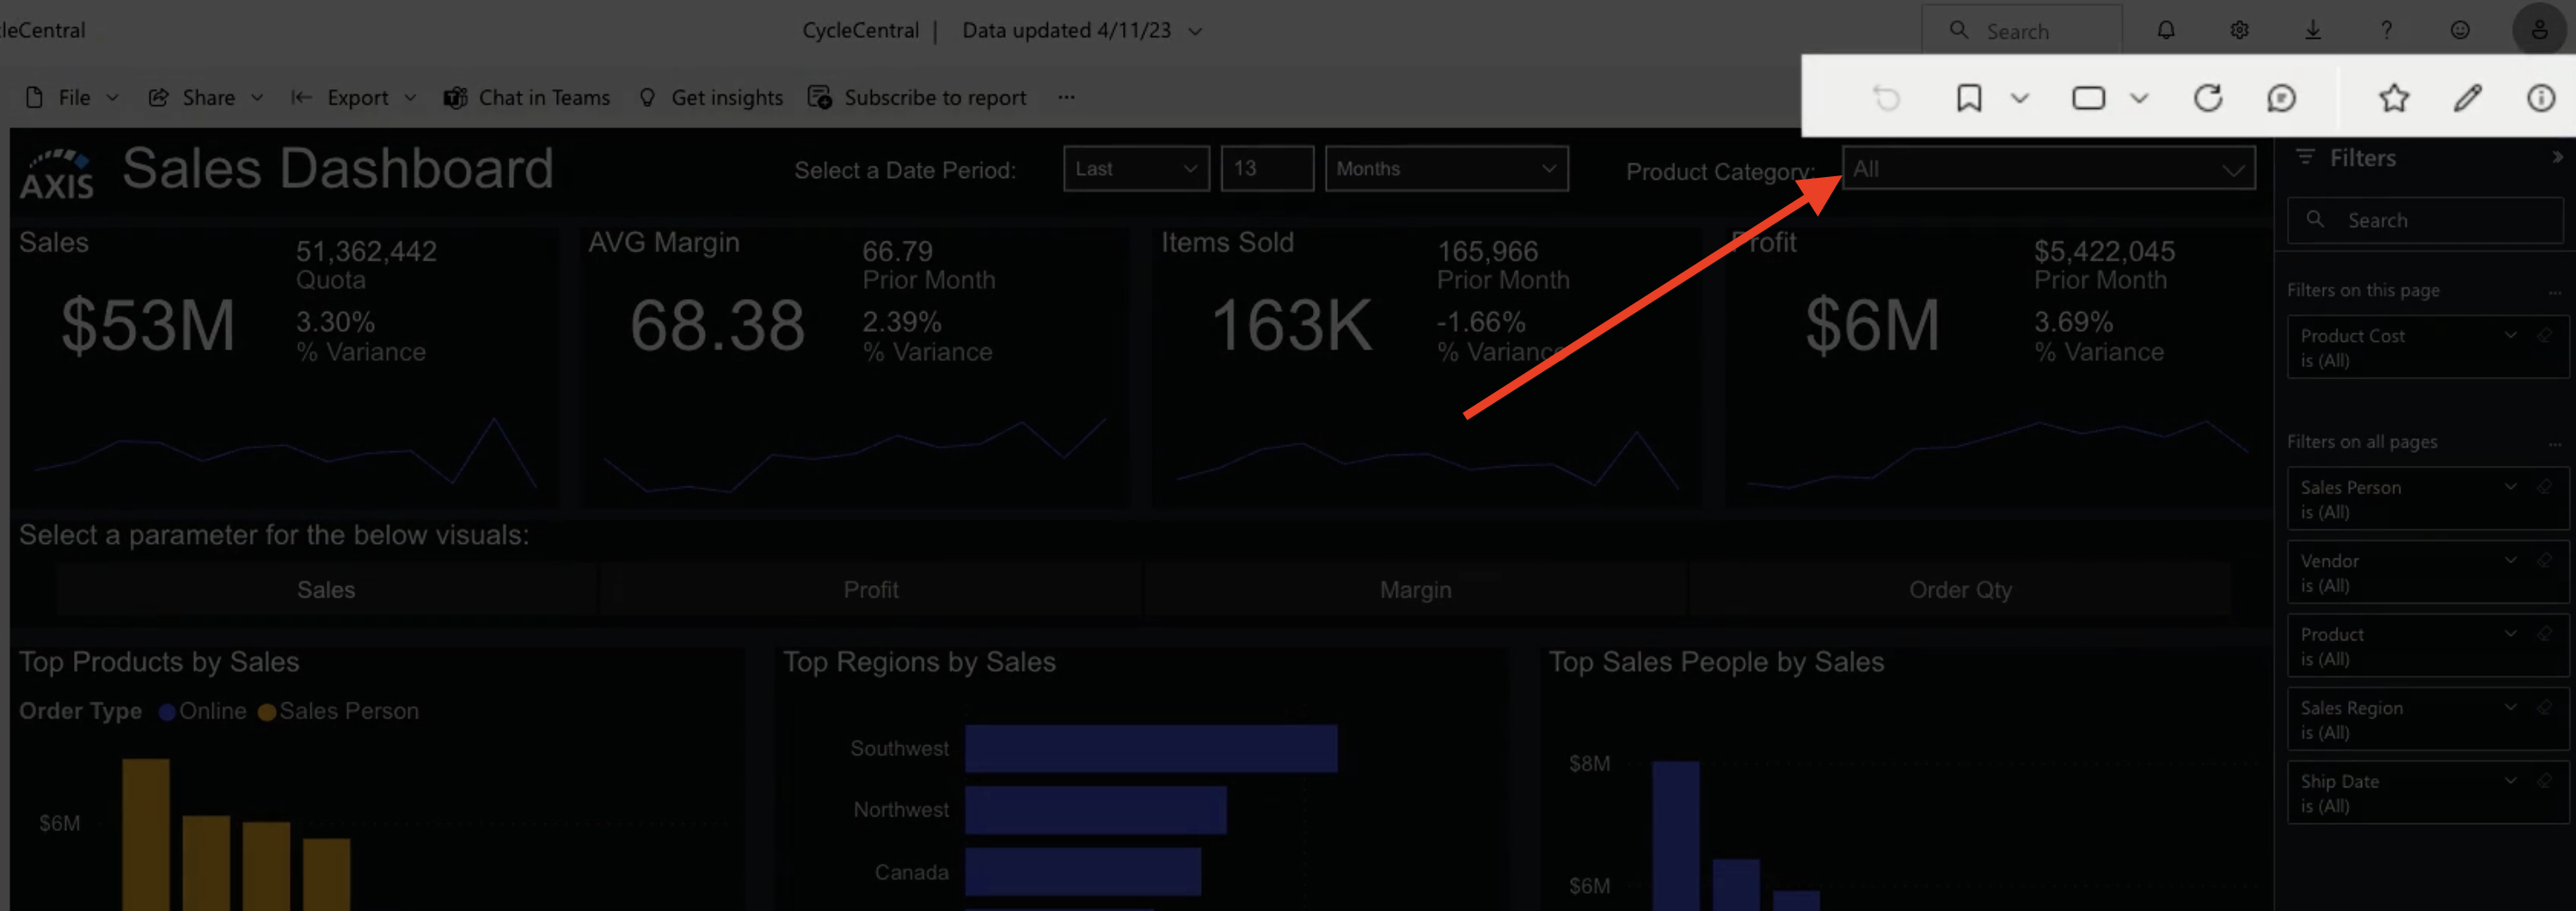Switch to the Margin parameter
This screenshot has width=2576, height=911.
1414,589
